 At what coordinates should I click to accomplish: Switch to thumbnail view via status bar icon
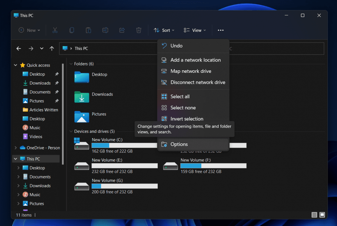(x=322, y=215)
